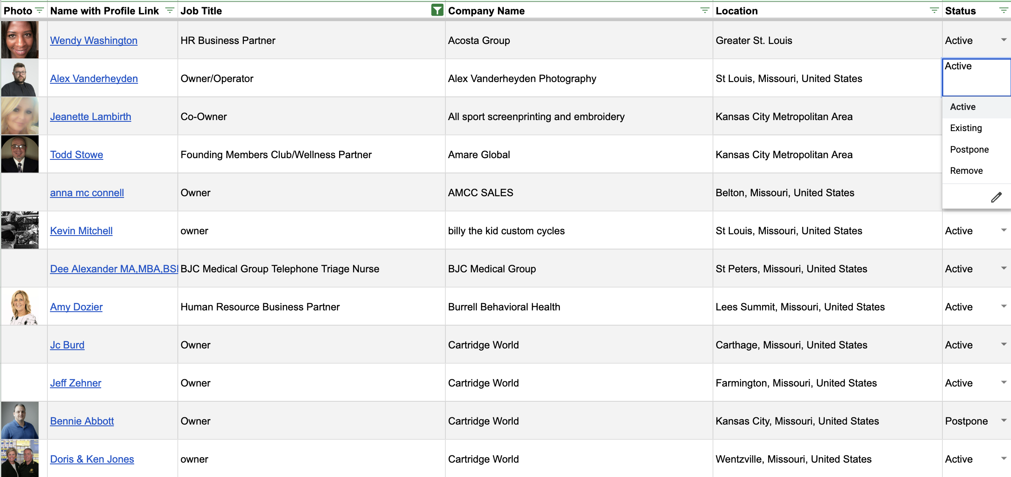Expand status dropdown for Dee Alexander
This screenshot has height=477, width=1011.
[x=1003, y=269]
